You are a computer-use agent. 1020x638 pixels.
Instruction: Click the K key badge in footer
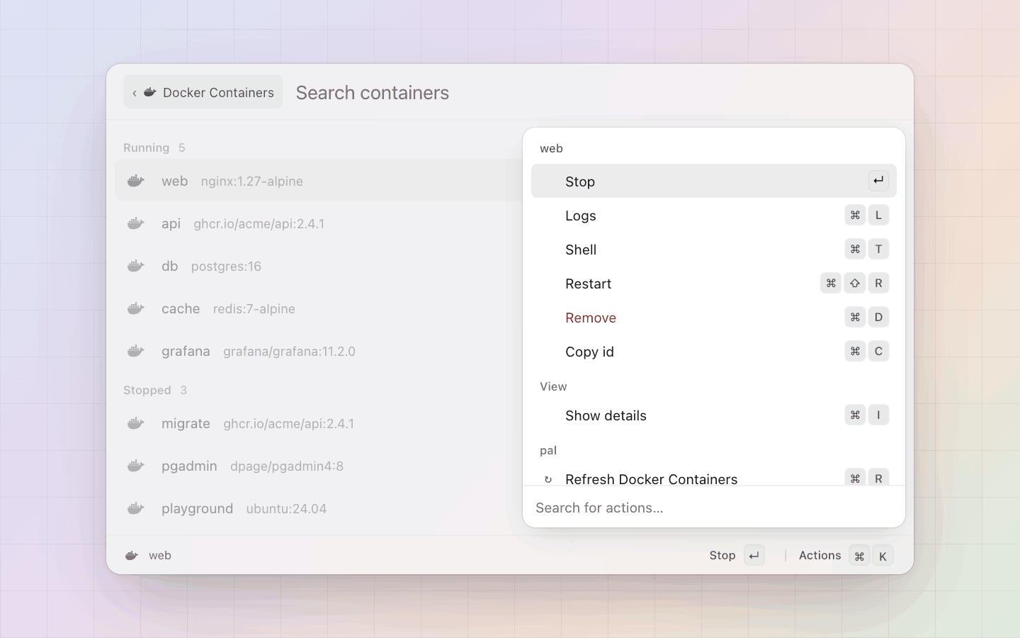point(883,556)
